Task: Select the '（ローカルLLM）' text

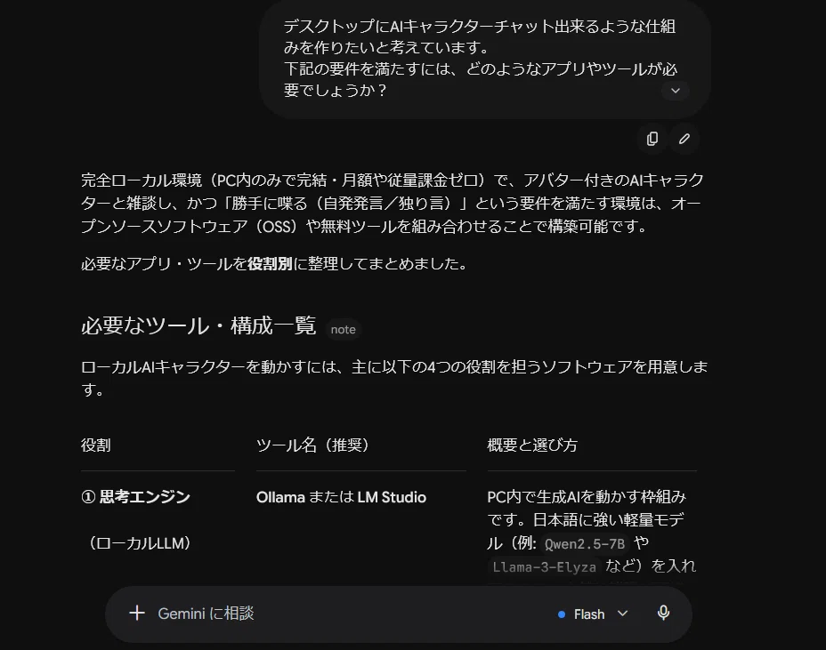Action: (140, 543)
